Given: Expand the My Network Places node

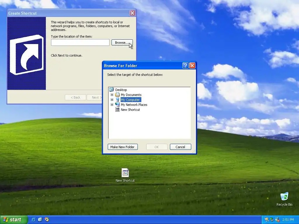Looking at the screenshot, I should pos(112,105).
